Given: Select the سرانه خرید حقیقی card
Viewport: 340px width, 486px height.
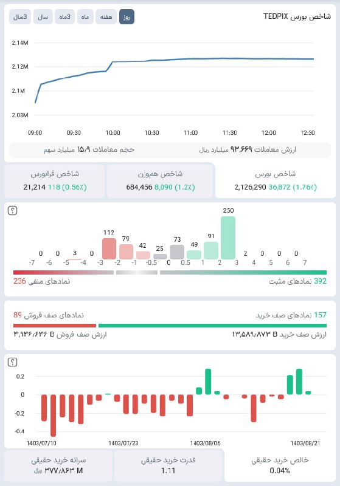Looking at the screenshot, I should [x=58, y=465].
